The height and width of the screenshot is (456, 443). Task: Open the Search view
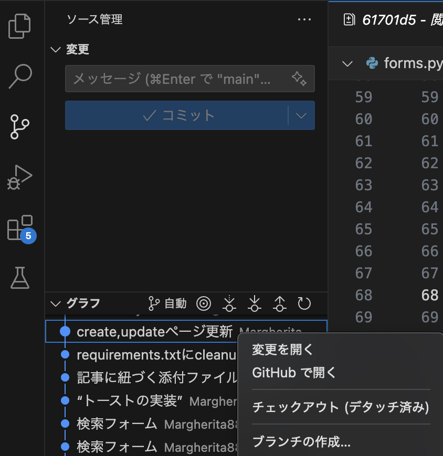(19, 76)
